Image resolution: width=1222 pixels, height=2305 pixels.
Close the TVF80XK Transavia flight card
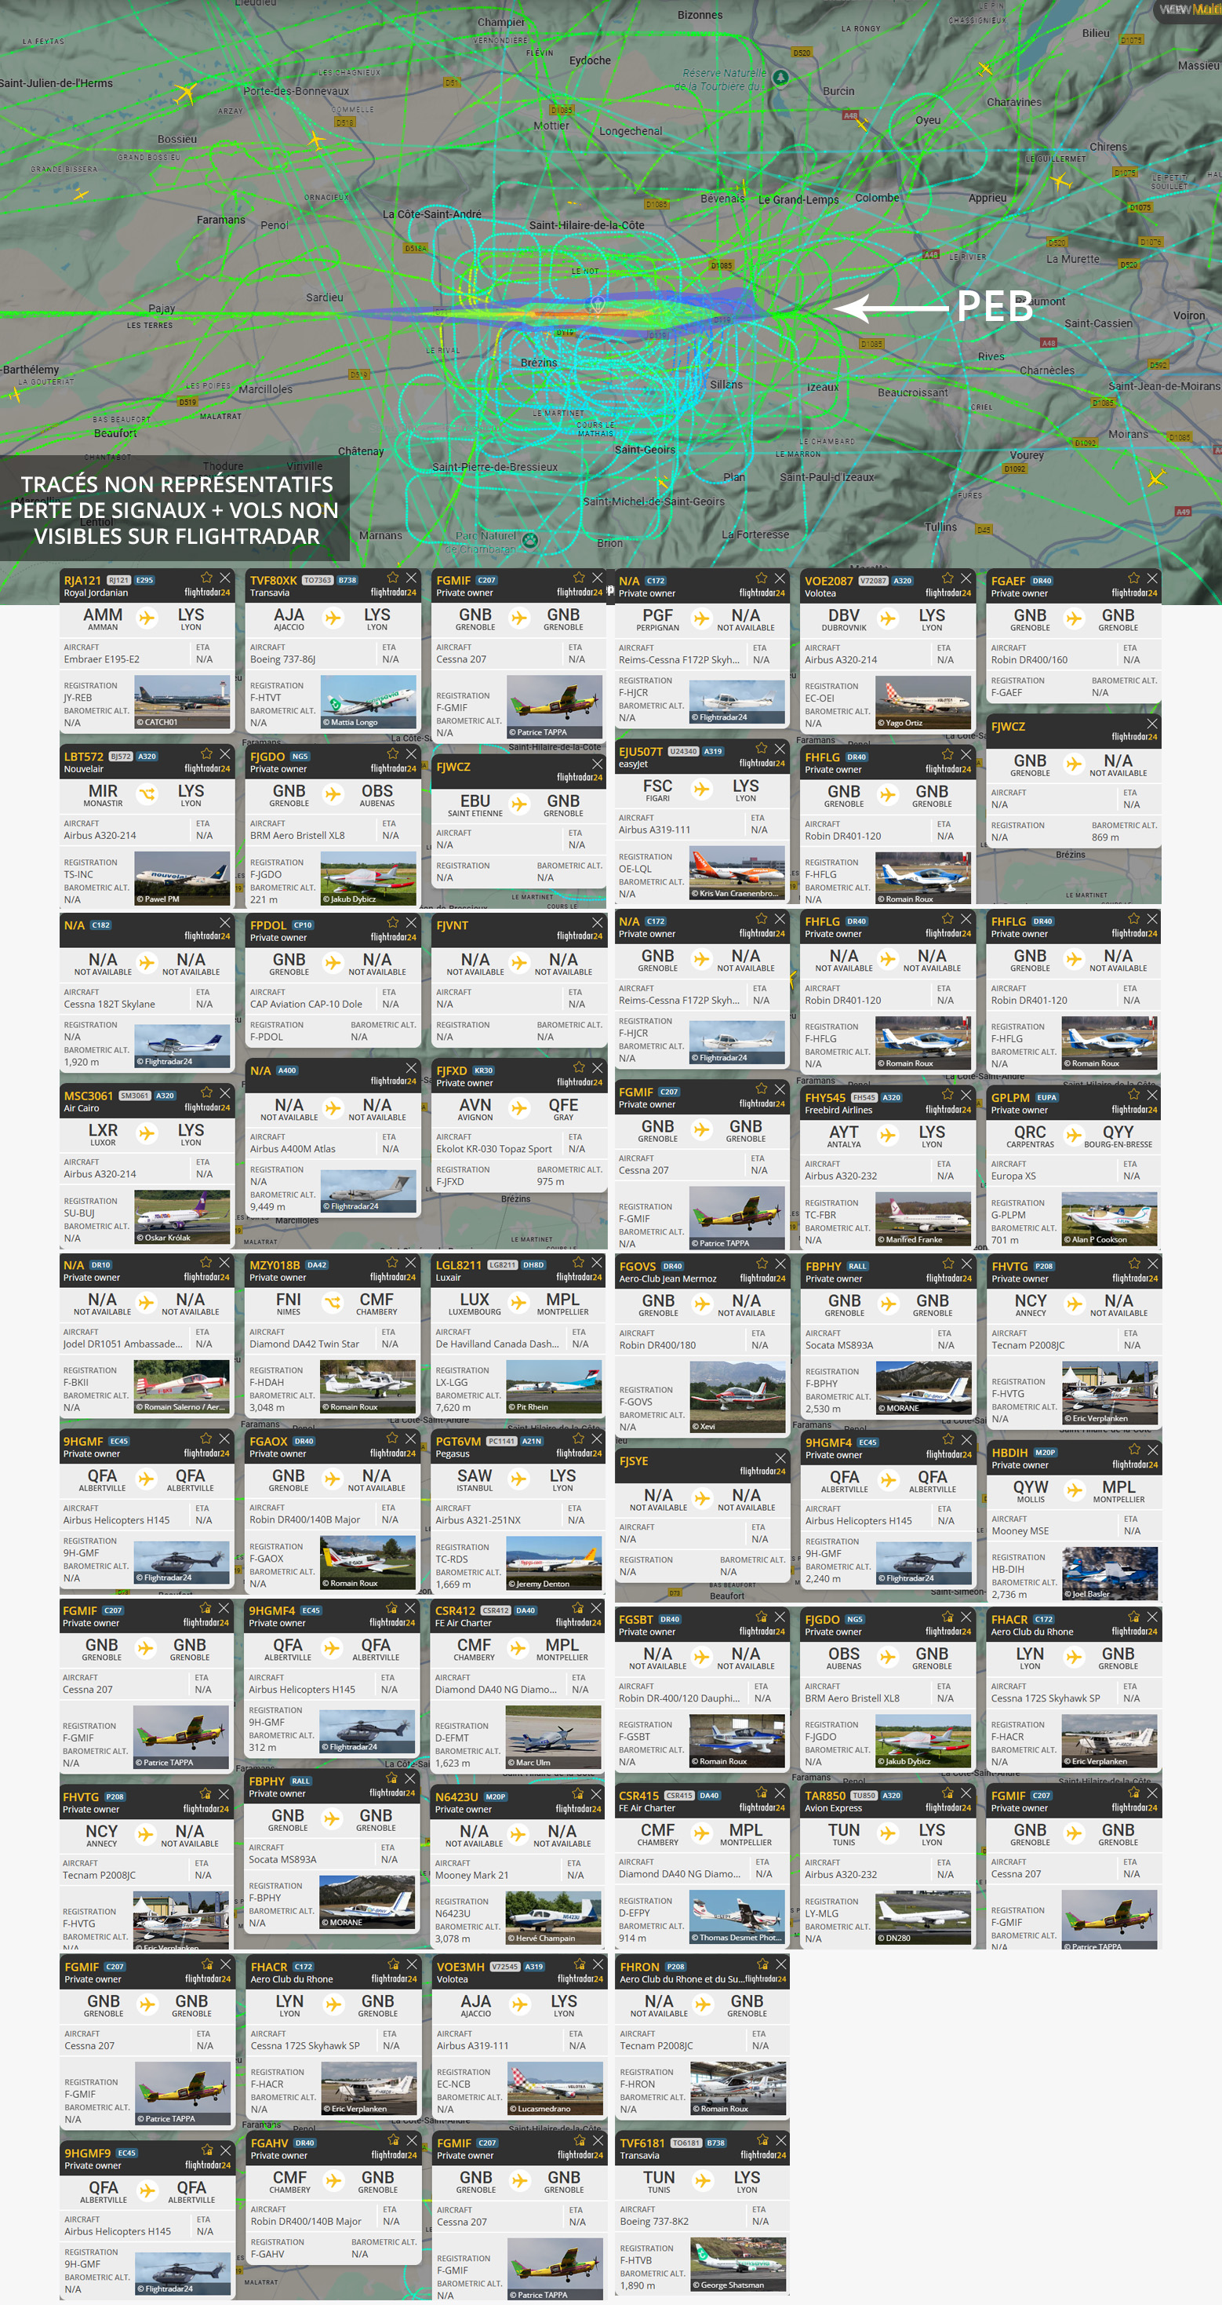[412, 578]
